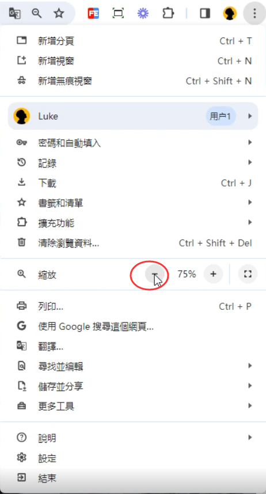
Task: Click the 75% zoom level value
Action: click(187, 274)
